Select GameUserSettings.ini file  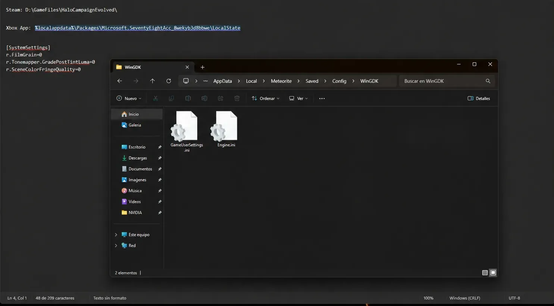187,131
